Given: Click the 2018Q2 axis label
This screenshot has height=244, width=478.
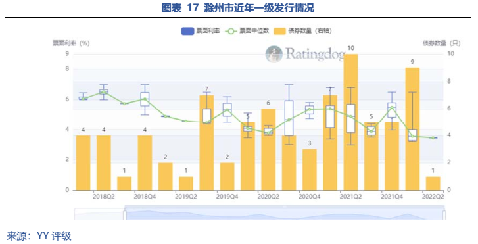Looking at the screenshot, I should 104,197.
